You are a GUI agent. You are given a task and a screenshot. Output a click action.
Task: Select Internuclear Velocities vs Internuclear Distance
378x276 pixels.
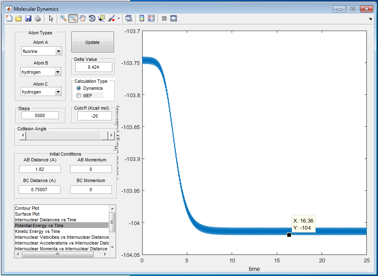click(x=61, y=237)
